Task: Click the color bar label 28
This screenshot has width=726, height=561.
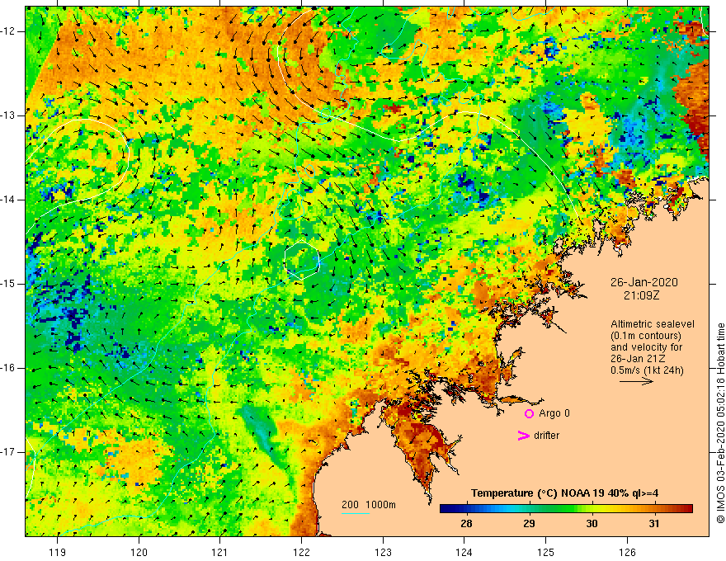Action: click(466, 524)
